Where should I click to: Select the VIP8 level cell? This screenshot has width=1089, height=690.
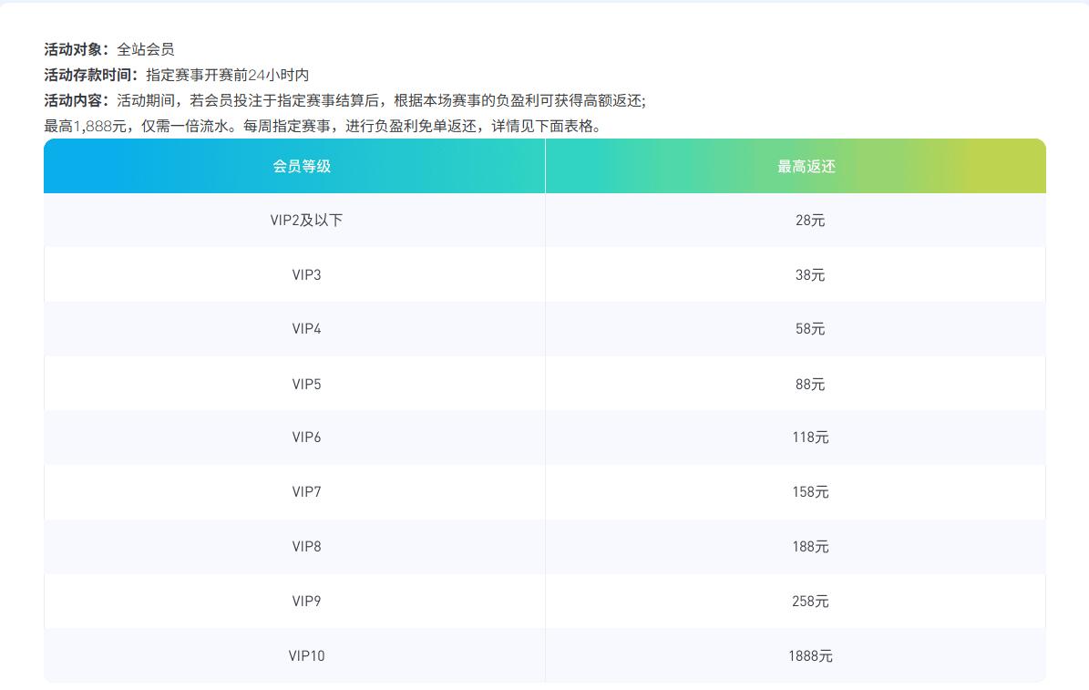point(306,547)
